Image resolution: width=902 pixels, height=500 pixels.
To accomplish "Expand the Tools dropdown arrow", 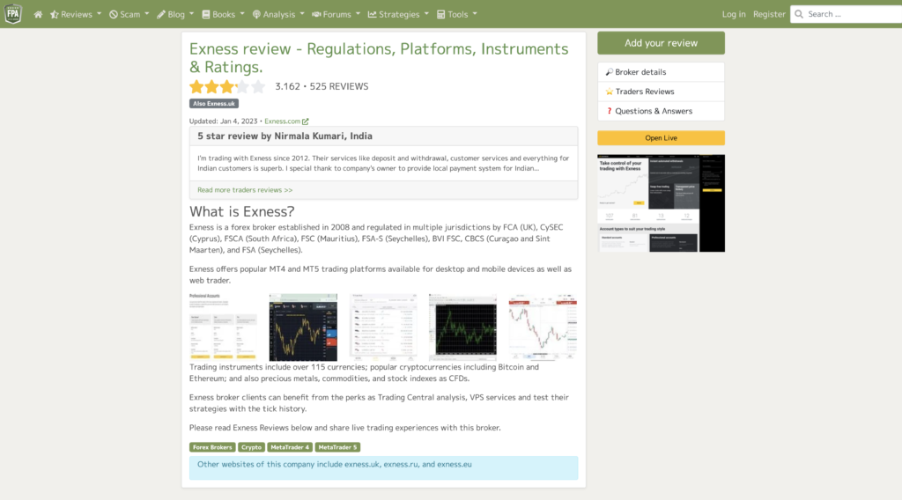I will click(x=475, y=14).
